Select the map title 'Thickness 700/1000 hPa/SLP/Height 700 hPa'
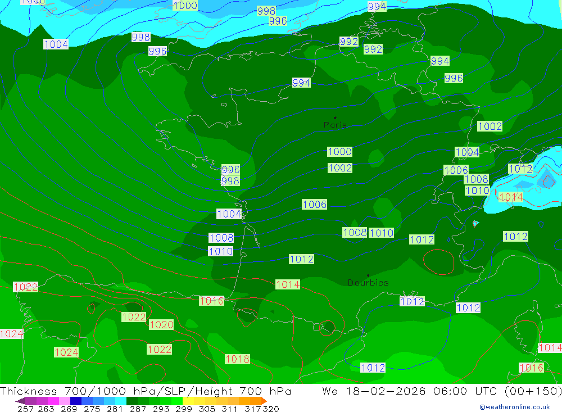Viewport: 562px width, 412px height. 146,391
